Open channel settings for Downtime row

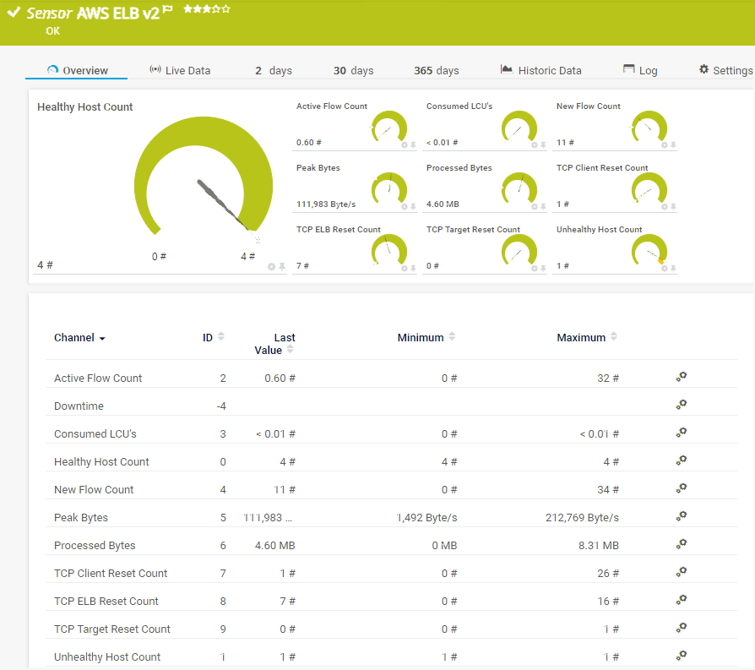tap(682, 405)
